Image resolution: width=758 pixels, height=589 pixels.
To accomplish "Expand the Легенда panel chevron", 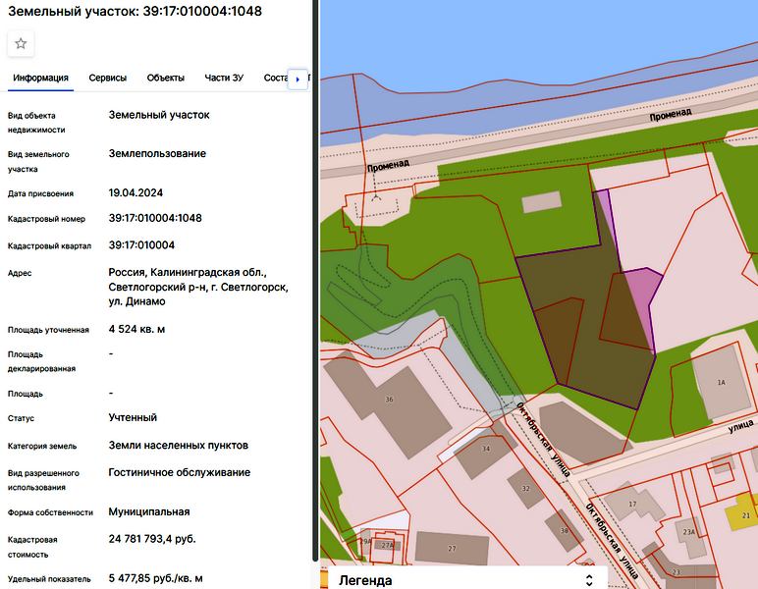I will pos(589,579).
